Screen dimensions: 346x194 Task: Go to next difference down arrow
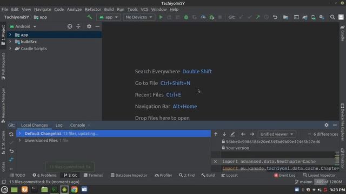tap(224, 134)
